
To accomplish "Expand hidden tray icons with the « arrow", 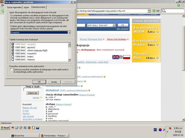I will pos(167,132).
